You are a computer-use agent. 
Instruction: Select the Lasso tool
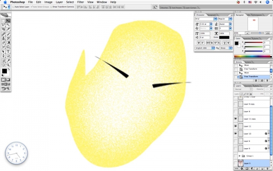click(x=3, y=25)
